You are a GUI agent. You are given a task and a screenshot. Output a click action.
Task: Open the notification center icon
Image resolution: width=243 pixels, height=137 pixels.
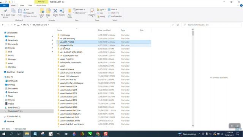click(x=238, y=134)
